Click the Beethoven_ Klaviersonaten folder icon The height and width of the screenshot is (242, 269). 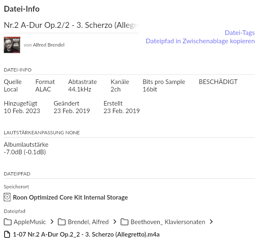coord(124,222)
